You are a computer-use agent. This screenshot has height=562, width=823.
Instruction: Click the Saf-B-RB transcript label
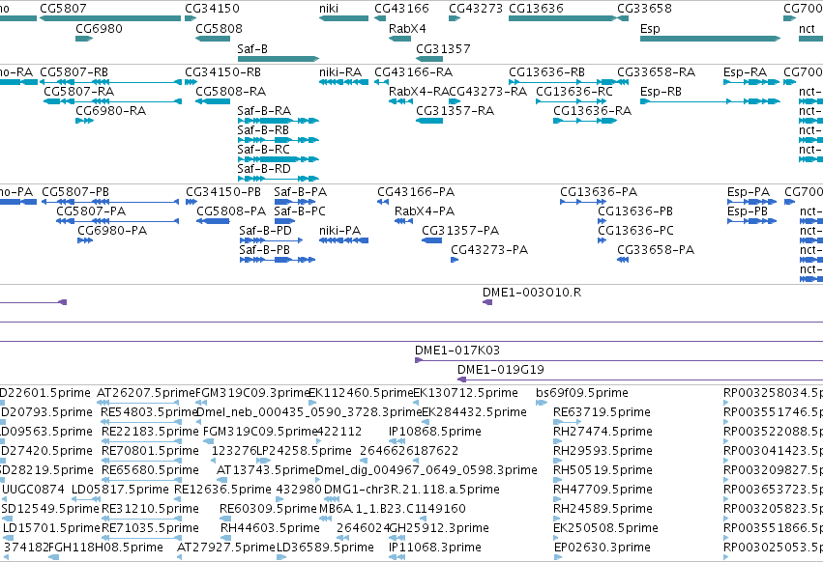[x=263, y=130]
